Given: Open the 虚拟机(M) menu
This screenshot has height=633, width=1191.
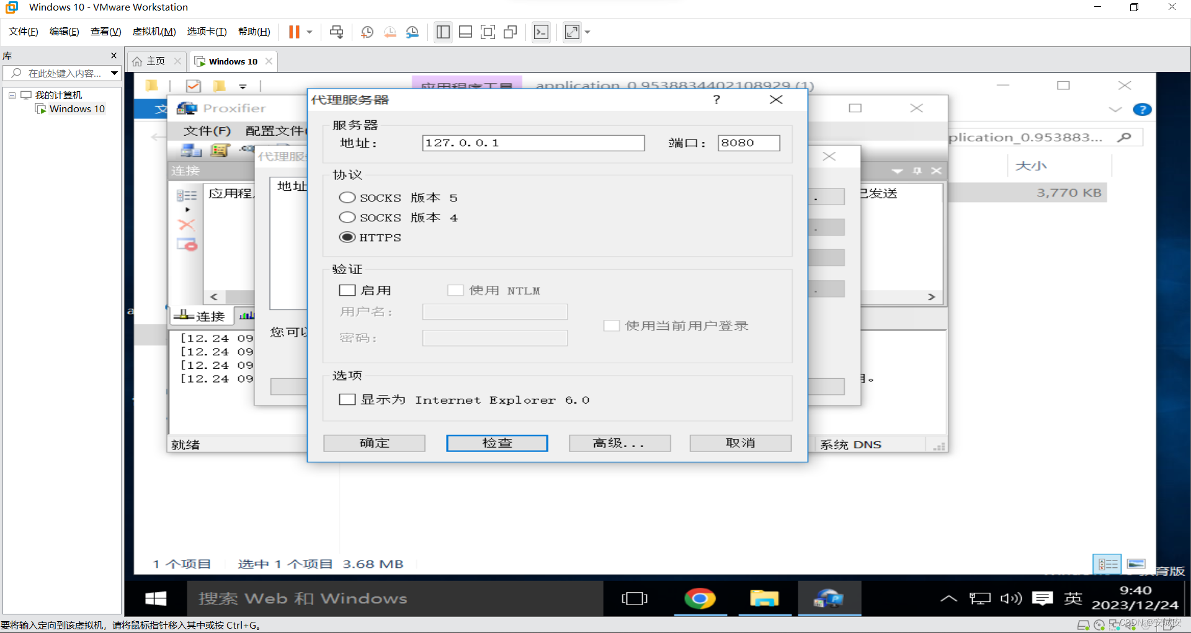Looking at the screenshot, I should click(x=154, y=32).
